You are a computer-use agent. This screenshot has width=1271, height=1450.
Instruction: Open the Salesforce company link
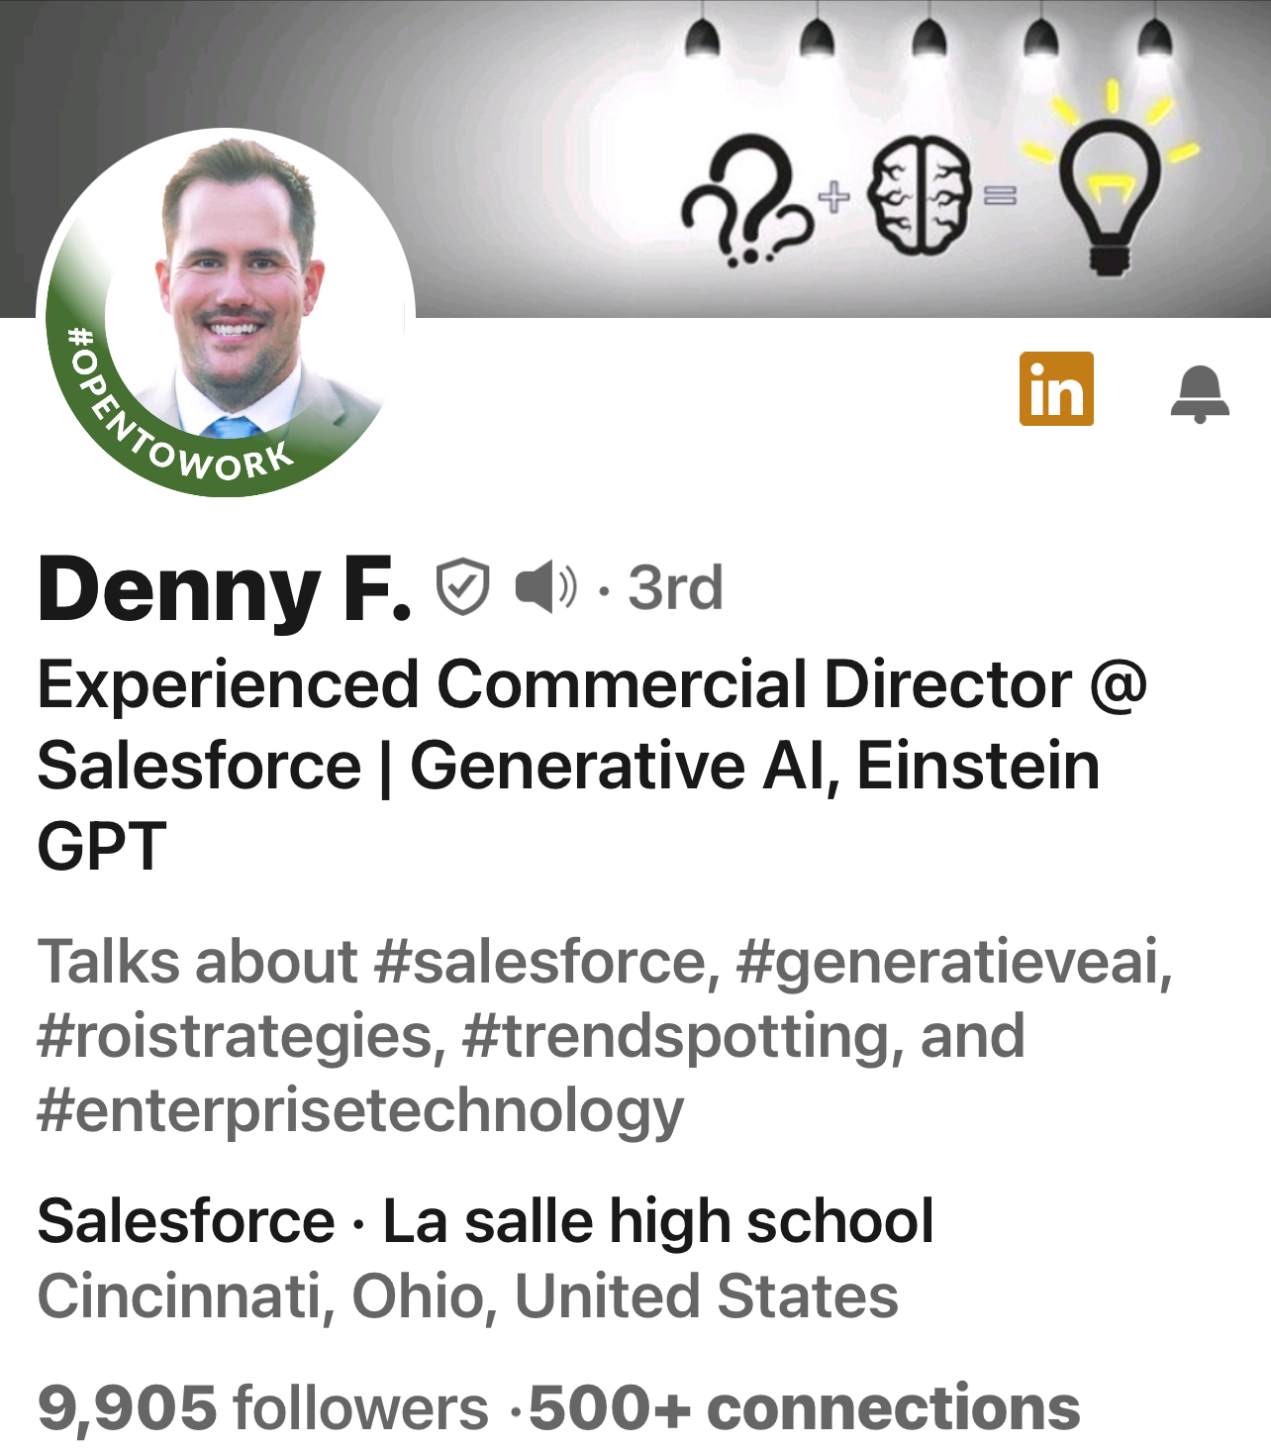point(186,1220)
